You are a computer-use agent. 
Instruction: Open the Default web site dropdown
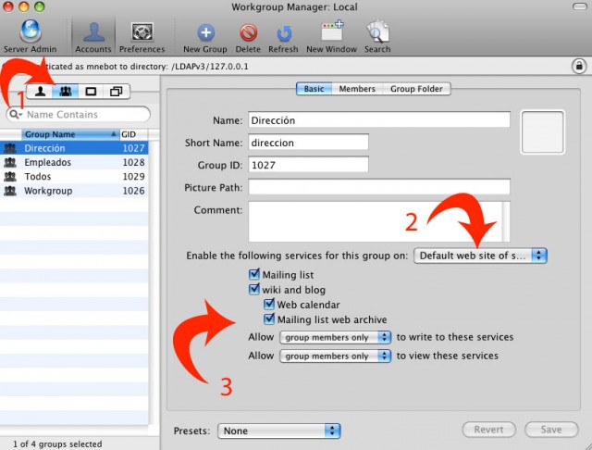tap(480, 256)
